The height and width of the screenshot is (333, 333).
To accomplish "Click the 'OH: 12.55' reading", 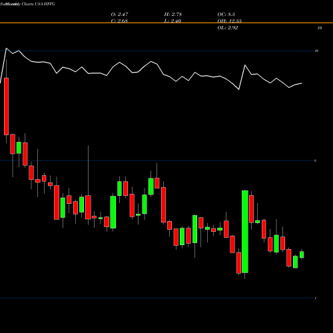I will pyautogui.click(x=230, y=21).
